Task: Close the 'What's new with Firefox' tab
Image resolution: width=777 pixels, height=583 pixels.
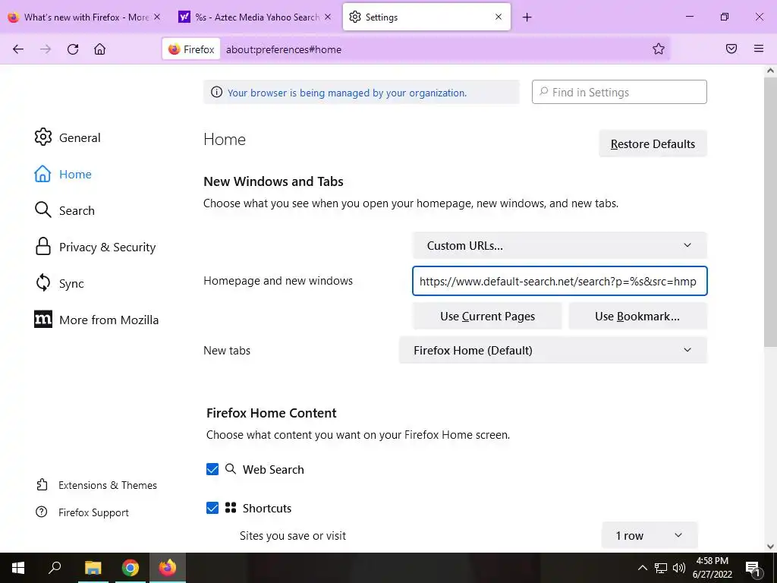Action: (x=157, y=17)
